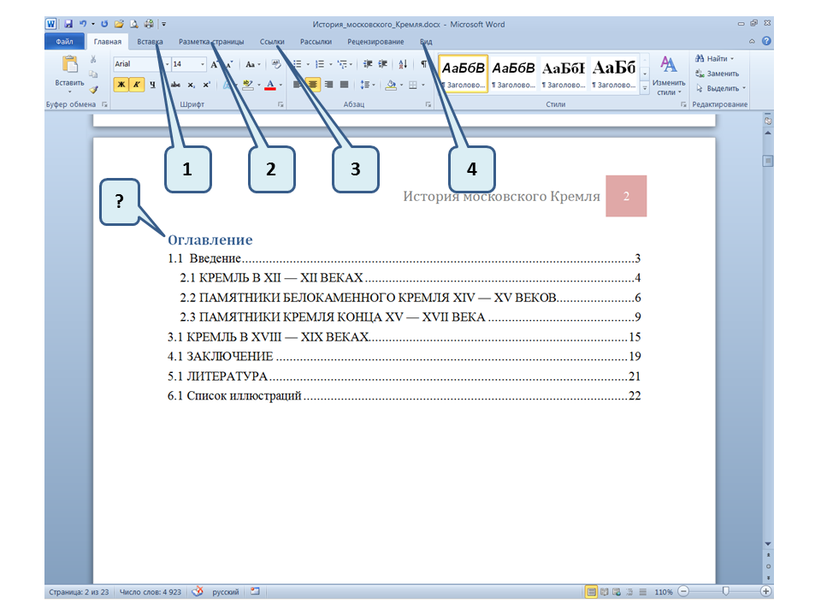
Task: Open Word Help question mark icon
Action: [766, 41]
